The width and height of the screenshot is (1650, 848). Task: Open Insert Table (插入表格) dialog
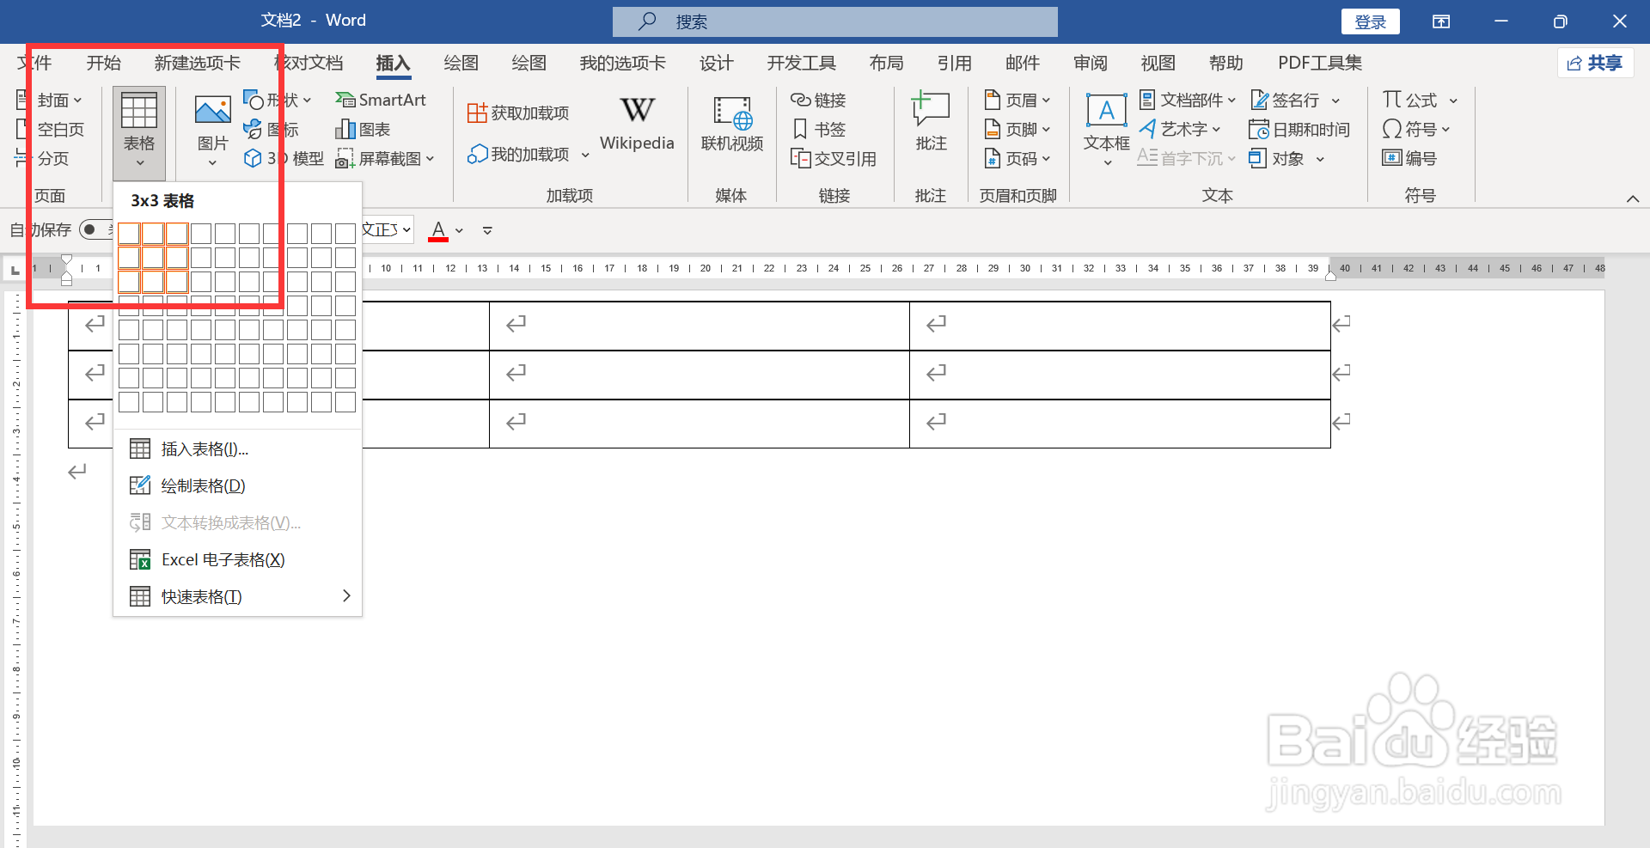[x=237, y=448]
